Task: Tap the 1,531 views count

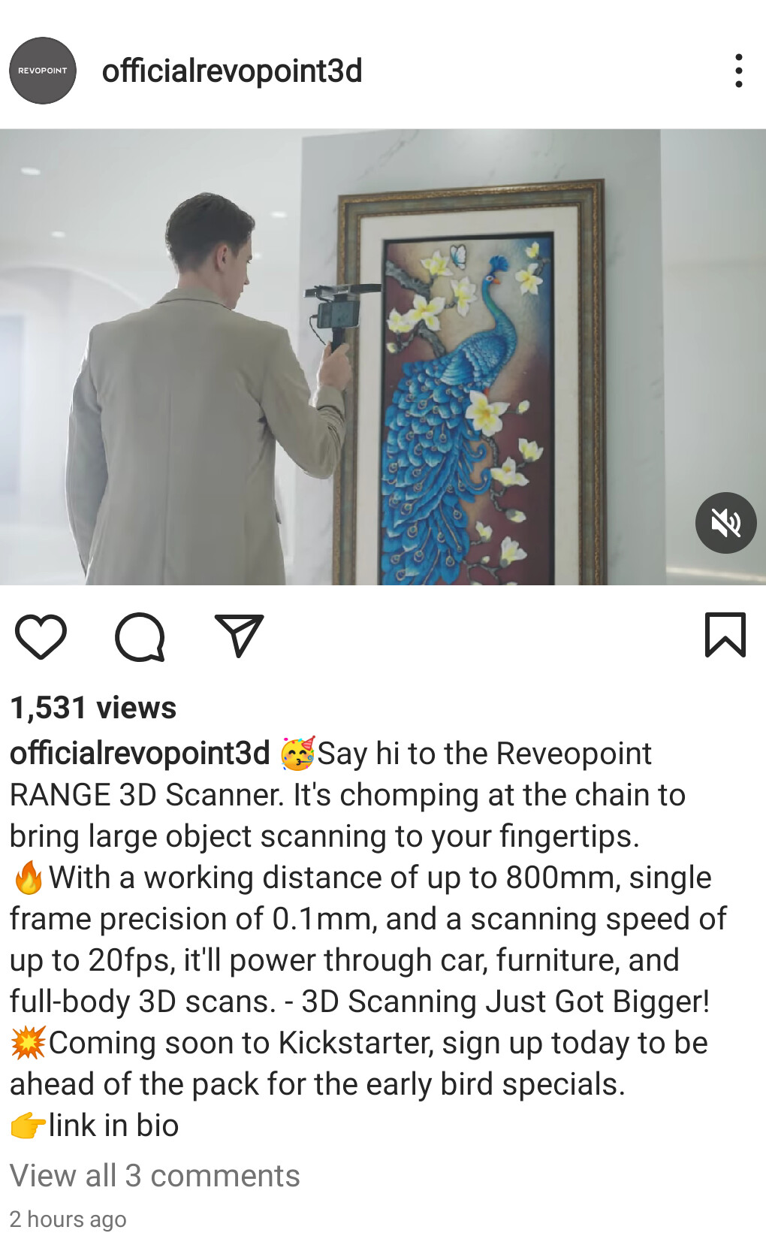Action: click(93, 707)
